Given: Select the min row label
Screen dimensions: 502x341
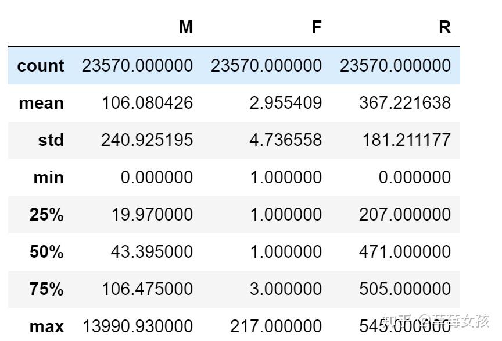Looking at the screenshot, I should (x=49, y=177).
